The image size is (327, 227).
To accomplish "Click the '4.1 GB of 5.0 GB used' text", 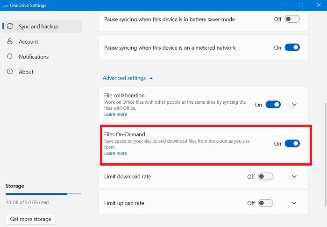I will click(x=27, y=202).
